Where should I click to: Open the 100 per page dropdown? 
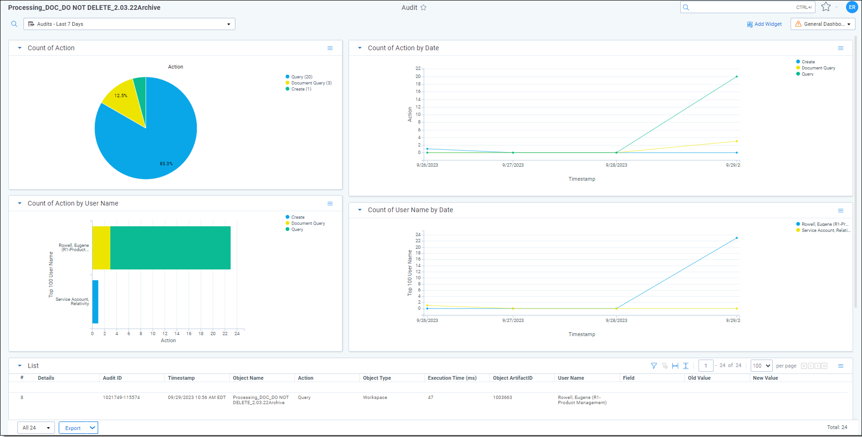click(x=761, y=366)
